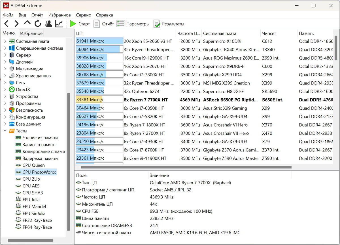Select the CPU AES test
Screen dimensions: 340x245
tap(27, 186)
